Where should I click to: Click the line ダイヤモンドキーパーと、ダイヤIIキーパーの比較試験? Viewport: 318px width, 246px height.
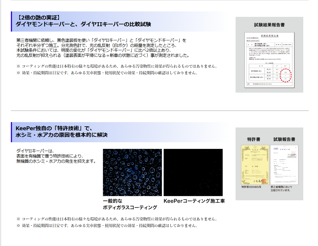click(83, 24)
